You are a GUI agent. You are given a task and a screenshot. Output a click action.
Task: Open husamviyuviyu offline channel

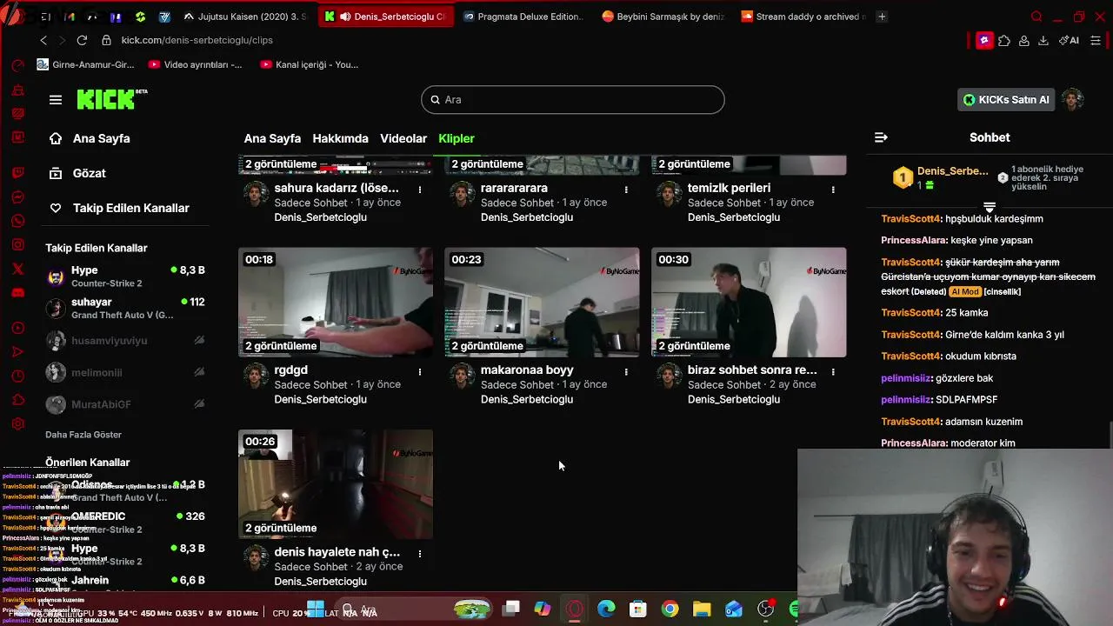124,341
